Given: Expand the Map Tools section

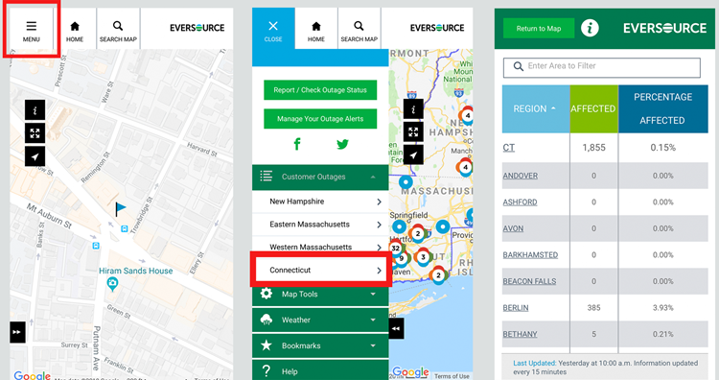Looking at the screenshot, I should pos(320,295).
